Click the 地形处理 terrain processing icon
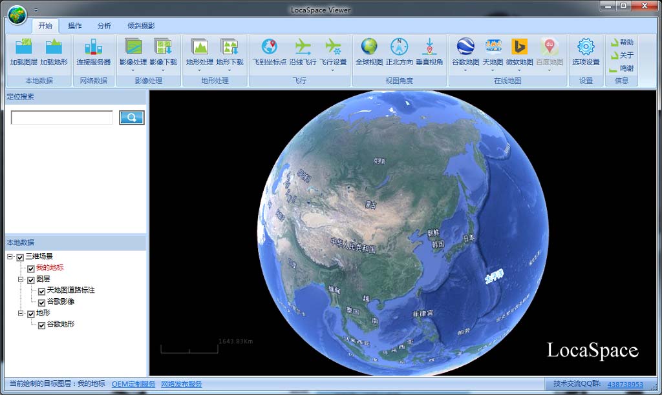This screenshot has height=395, width=662. (x=200, y=46)
